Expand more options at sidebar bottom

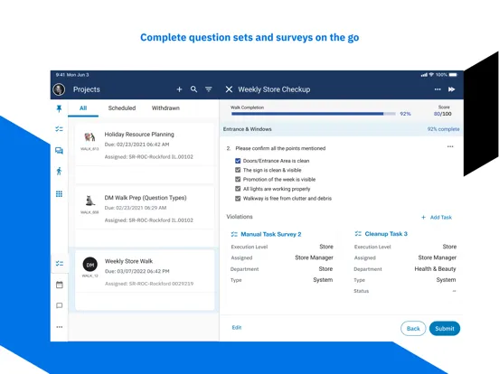59,327
